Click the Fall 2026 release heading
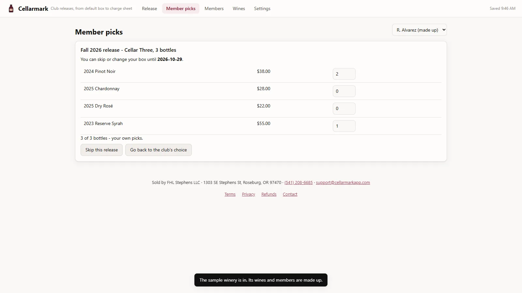Viewport: 522px width, 293px height. click(128, 50)
